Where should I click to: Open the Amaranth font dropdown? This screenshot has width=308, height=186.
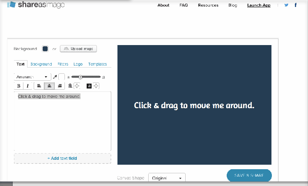32,77
